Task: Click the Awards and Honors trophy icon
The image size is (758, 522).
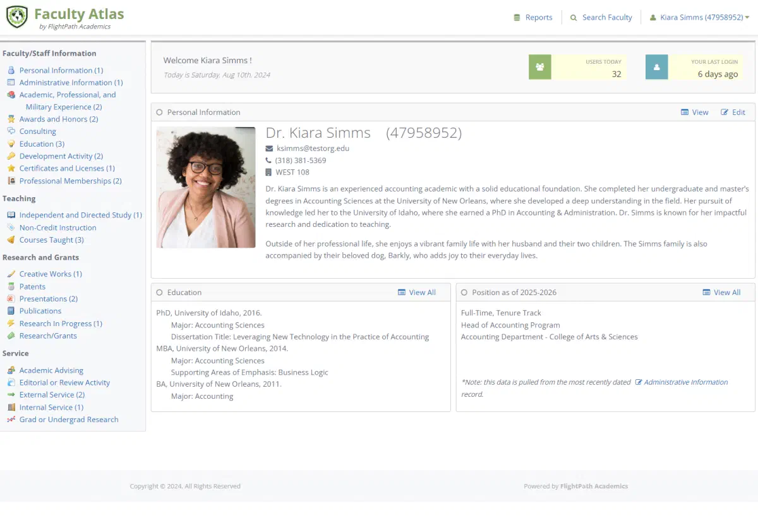Action: (11, 119)
